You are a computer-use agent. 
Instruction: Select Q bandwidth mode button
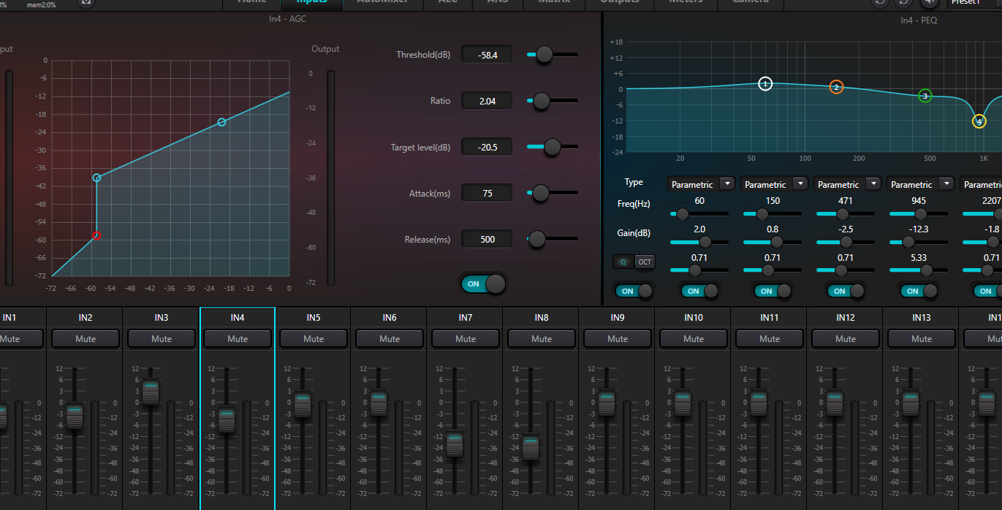point(623,262)
